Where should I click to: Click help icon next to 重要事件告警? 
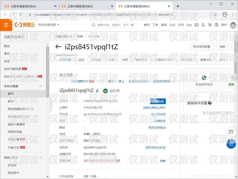tap(210, 103)
